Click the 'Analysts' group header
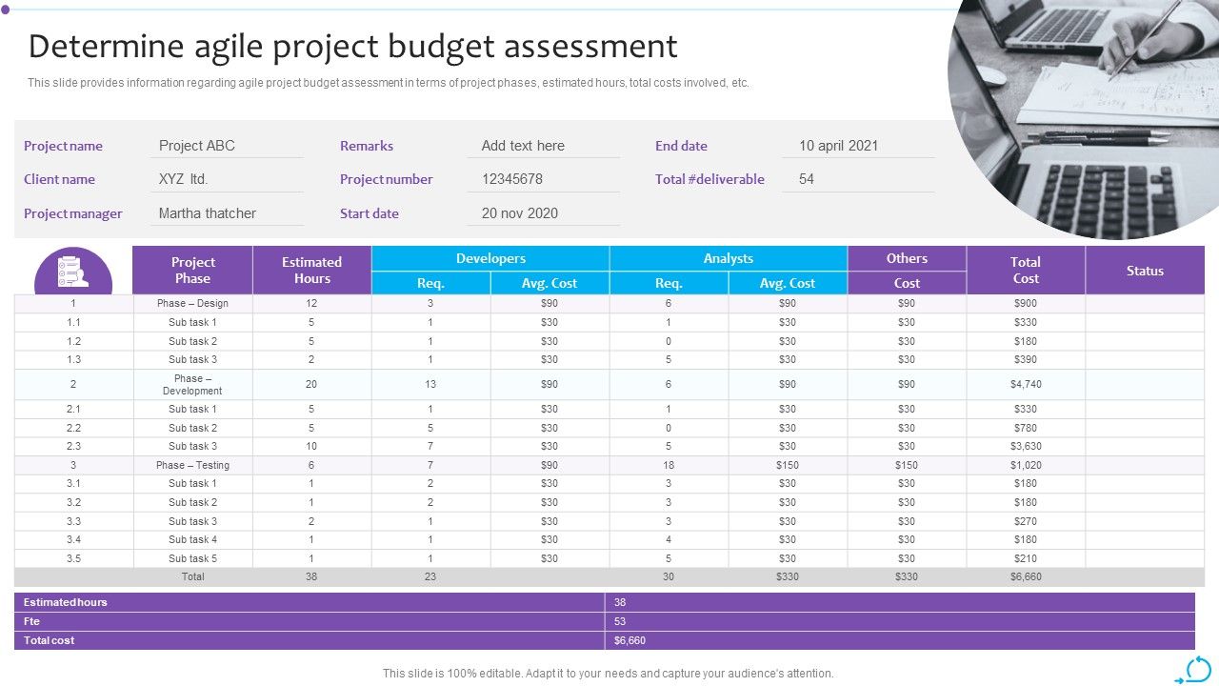 click(729, 258)
